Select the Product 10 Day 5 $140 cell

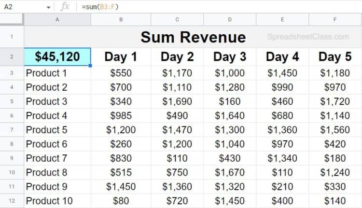pyautogui.click(x=335, y=201)
